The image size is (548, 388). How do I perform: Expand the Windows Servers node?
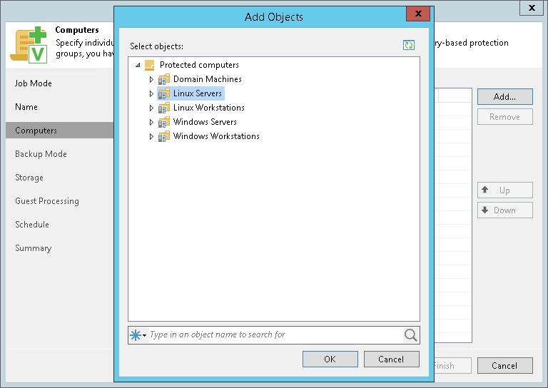click(151, 123)
